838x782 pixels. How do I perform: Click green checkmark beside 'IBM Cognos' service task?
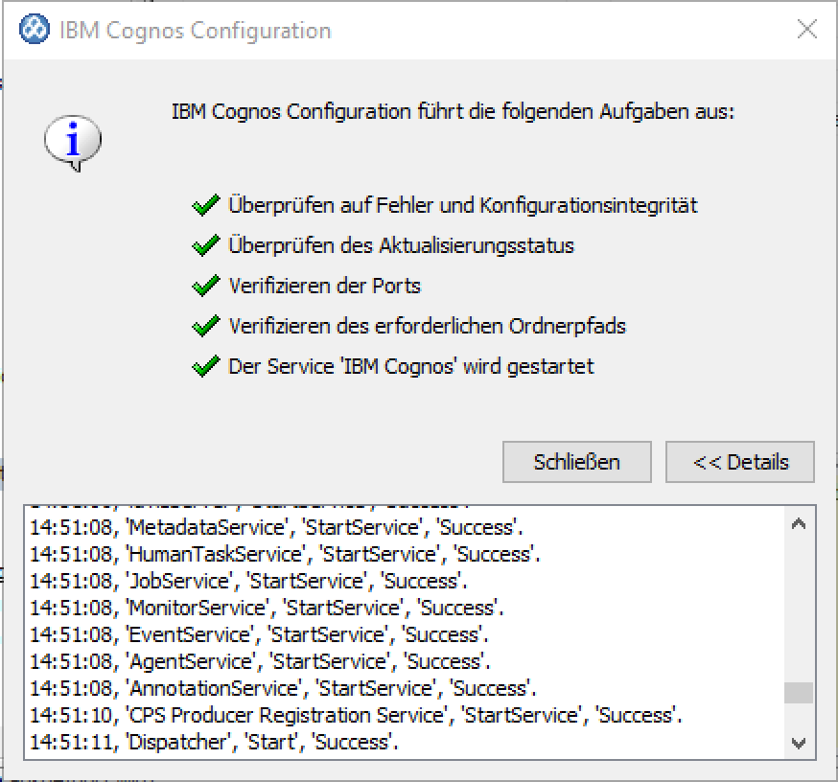tap(205, 367)
